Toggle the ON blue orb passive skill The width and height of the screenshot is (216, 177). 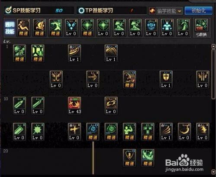(93, 132)
